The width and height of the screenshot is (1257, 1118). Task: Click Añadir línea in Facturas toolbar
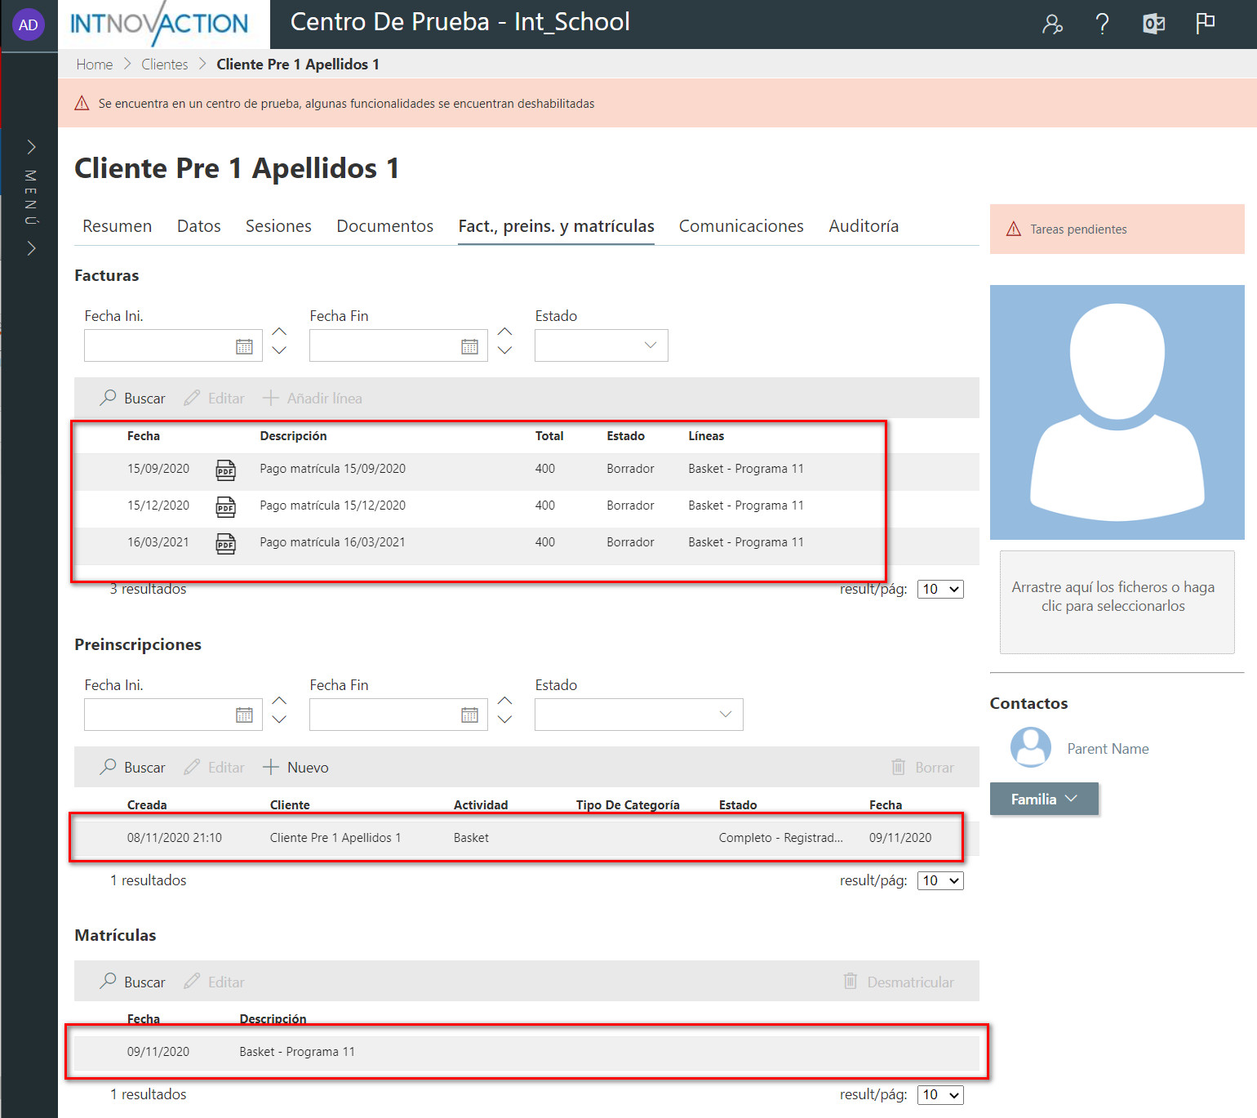pos(313,399)
